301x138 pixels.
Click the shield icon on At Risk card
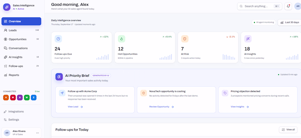(185, 39)
